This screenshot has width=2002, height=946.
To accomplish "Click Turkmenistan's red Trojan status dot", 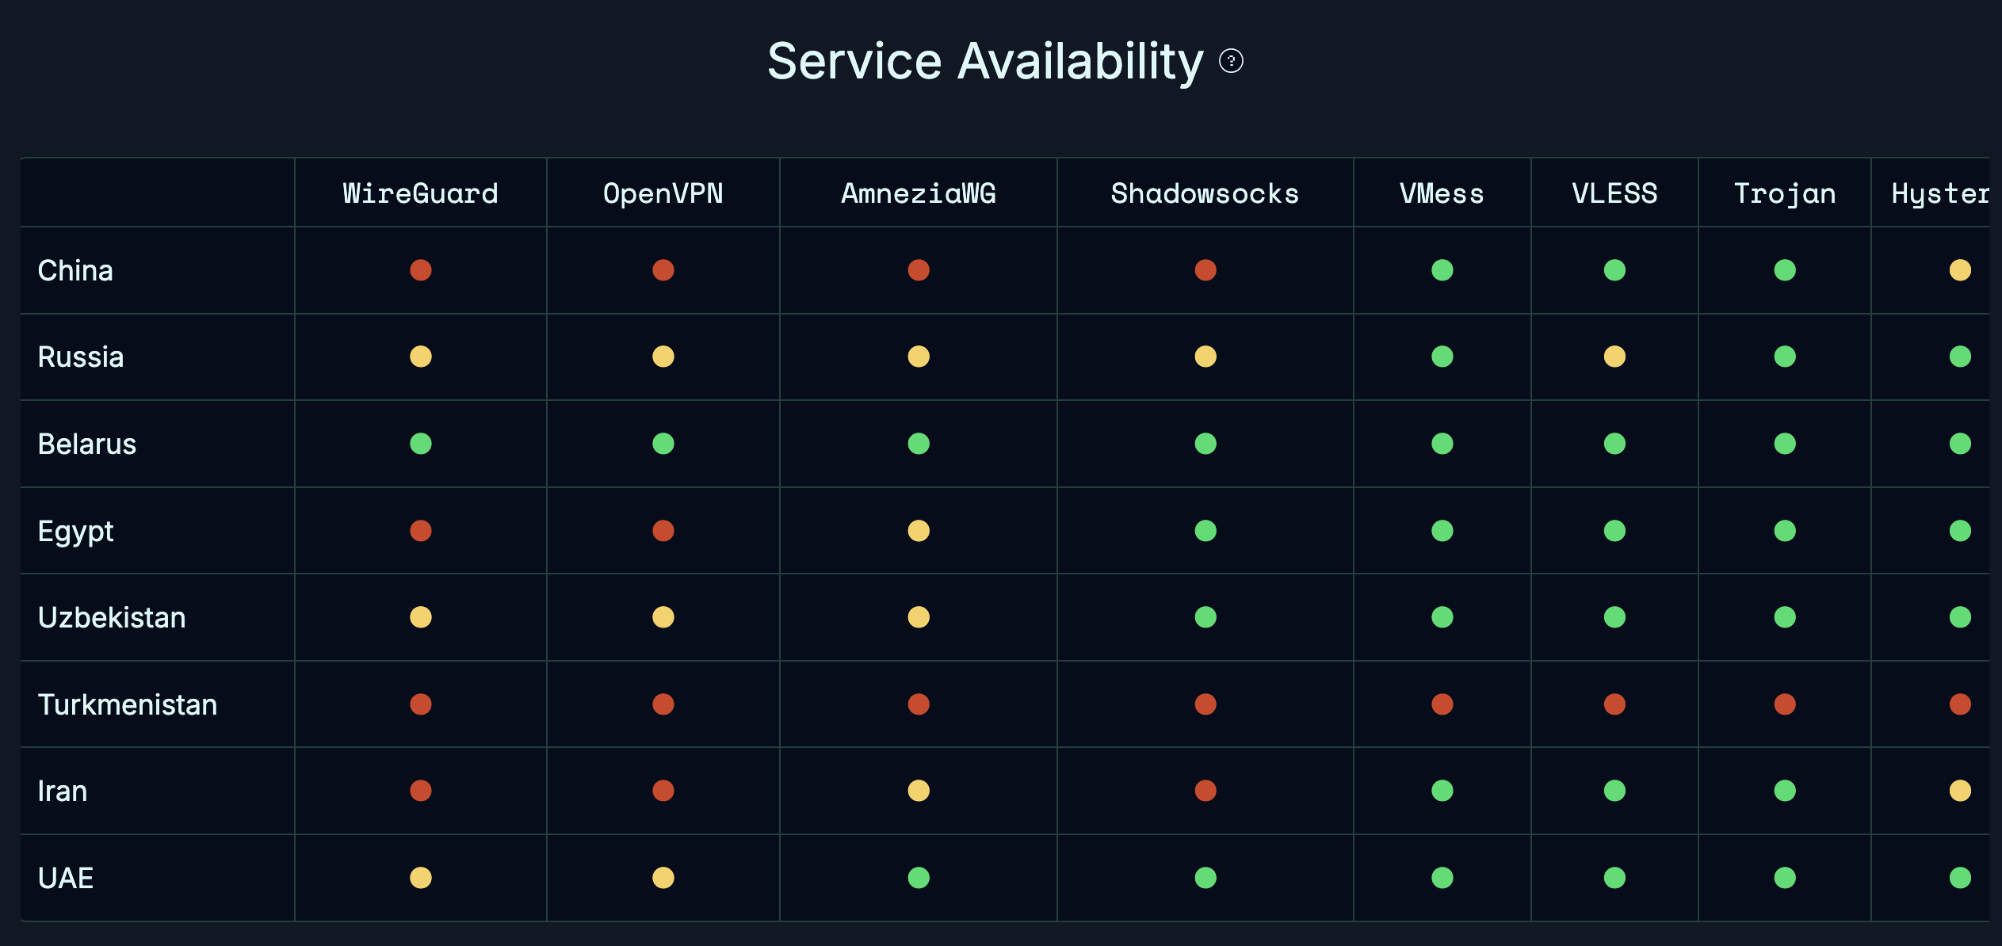I will pos(1785,704).
